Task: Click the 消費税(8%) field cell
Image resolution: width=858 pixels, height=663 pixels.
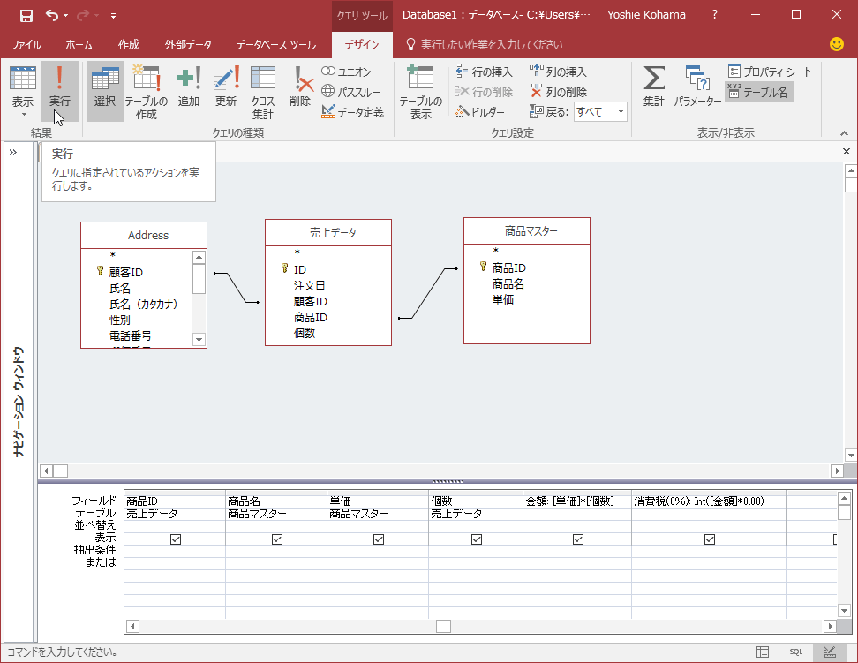Action: click(x=709, y=501)
